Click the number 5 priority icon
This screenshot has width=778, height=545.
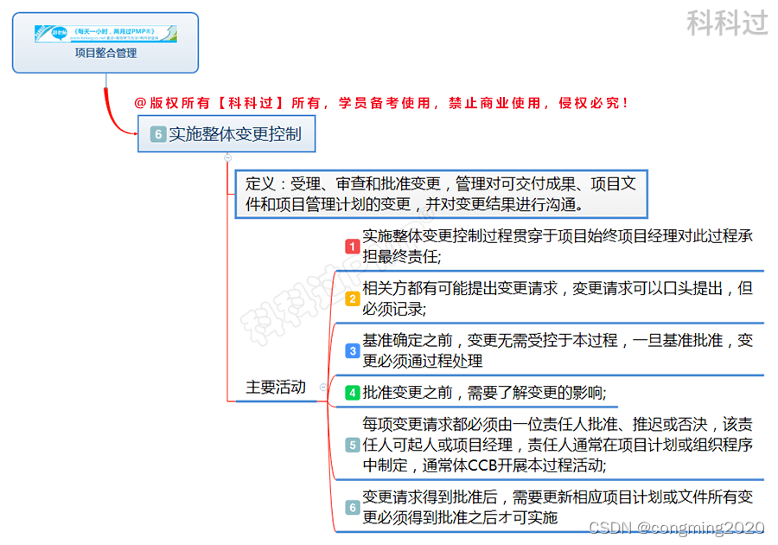coord(353,445)
